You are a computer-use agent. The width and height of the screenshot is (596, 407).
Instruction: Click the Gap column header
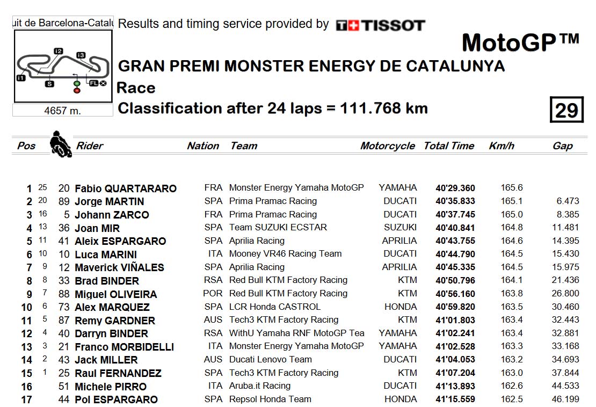click(563, 146)
